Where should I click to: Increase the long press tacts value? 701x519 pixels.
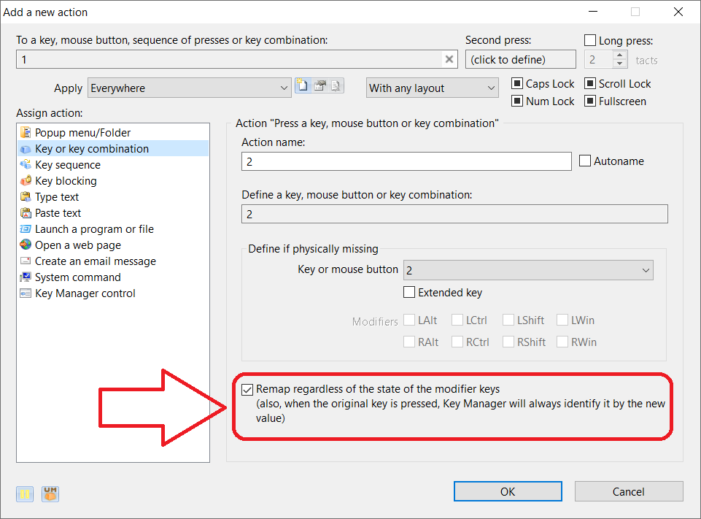[x=619, y=55]
